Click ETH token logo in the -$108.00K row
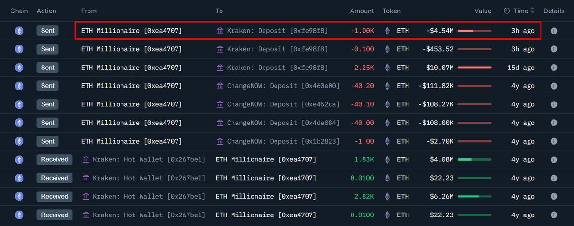 pos(387,123)
